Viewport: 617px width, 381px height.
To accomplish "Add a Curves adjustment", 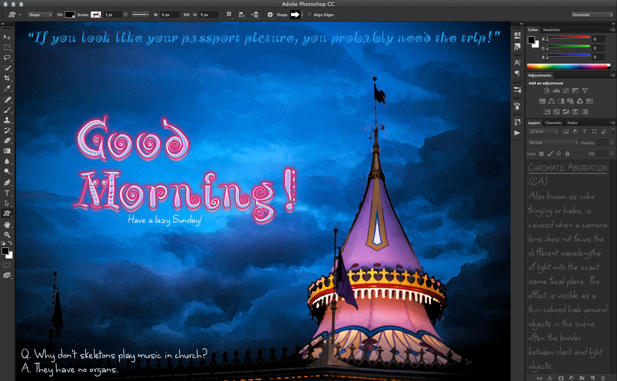I will coord(566,91).
